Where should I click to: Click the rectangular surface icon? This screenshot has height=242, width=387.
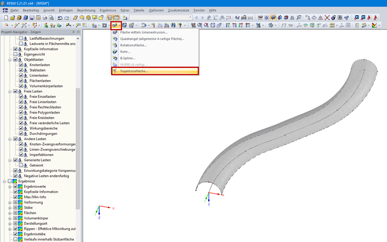(94, 25)
